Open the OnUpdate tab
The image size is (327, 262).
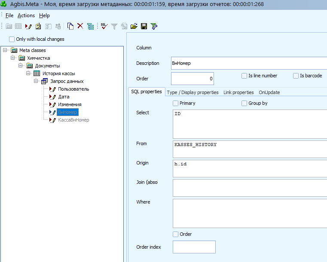point(269,92)
